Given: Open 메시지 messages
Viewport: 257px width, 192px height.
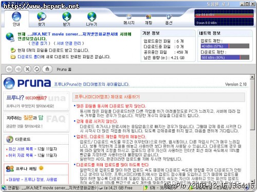Looking at the screenshot, I should pyautogui.click(x=129, y=20).
